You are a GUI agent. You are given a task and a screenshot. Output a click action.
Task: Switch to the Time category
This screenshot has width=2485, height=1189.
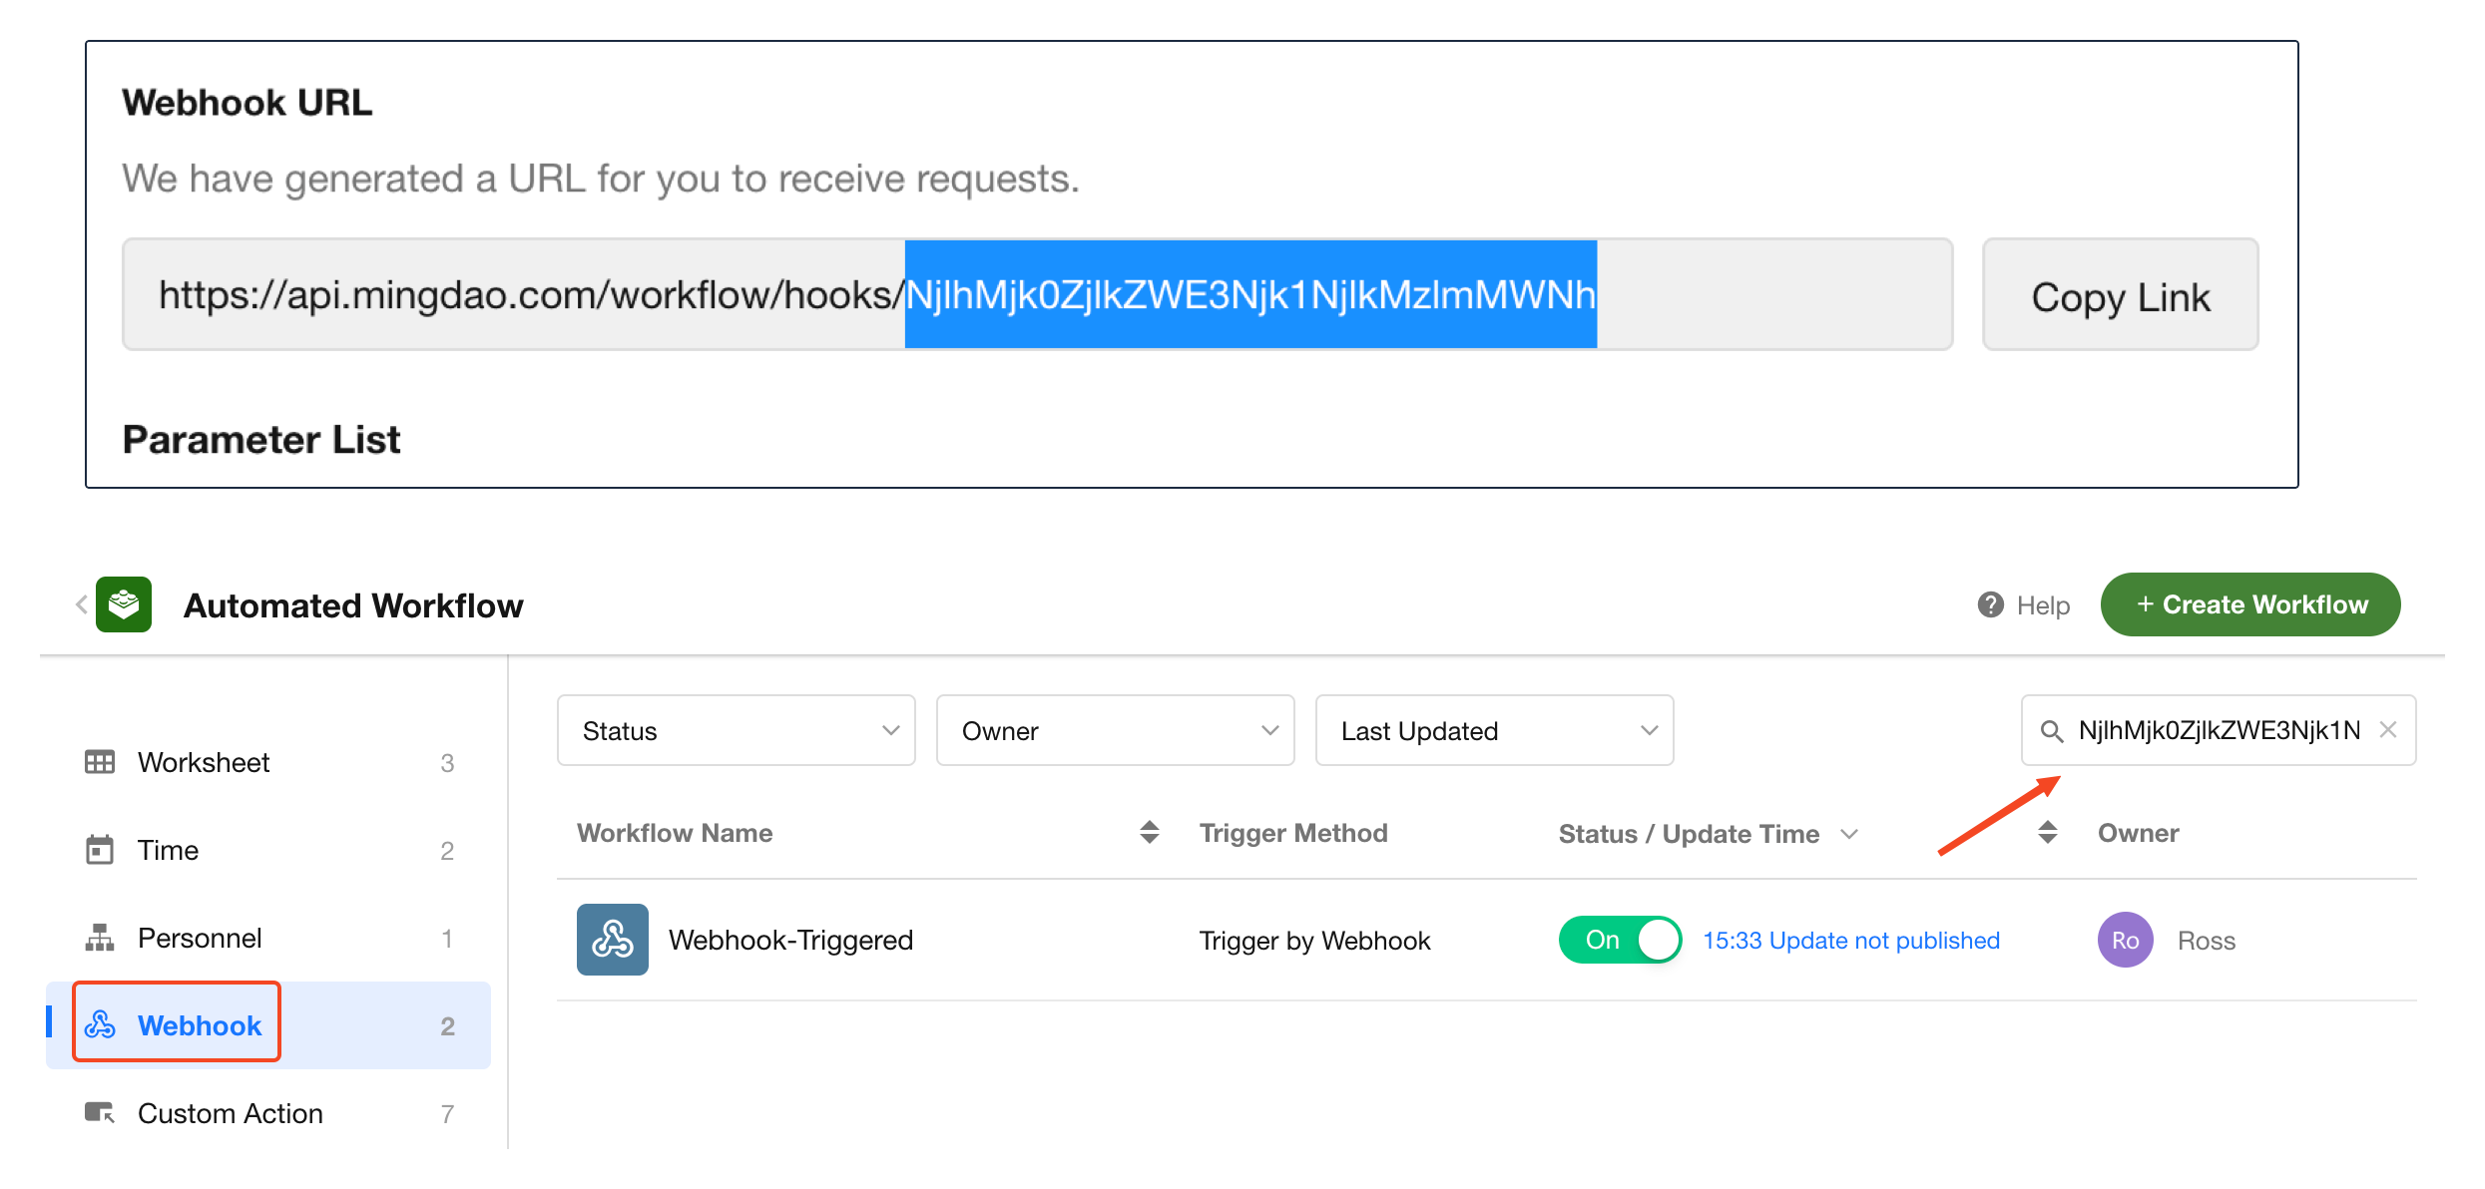tap(168, 850)
